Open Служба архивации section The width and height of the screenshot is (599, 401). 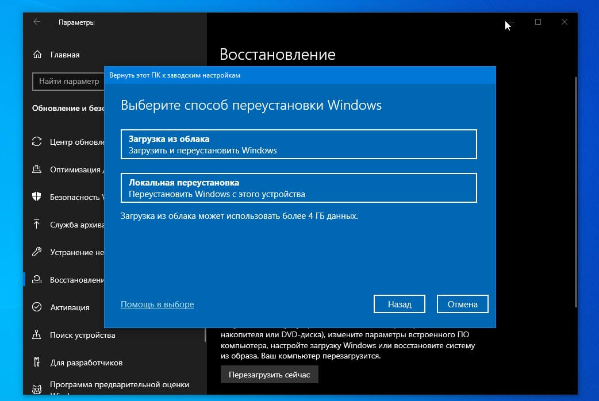tap(77, 225)
